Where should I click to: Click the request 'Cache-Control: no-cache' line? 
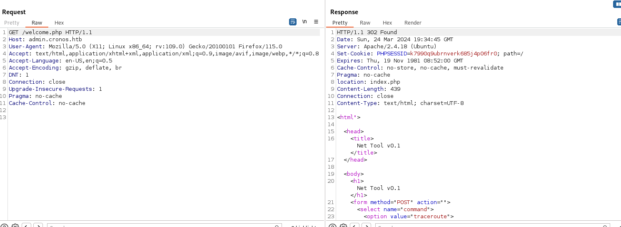[x=47, y=103]
